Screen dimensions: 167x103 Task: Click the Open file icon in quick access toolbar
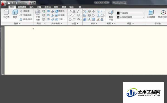[13, 3]
